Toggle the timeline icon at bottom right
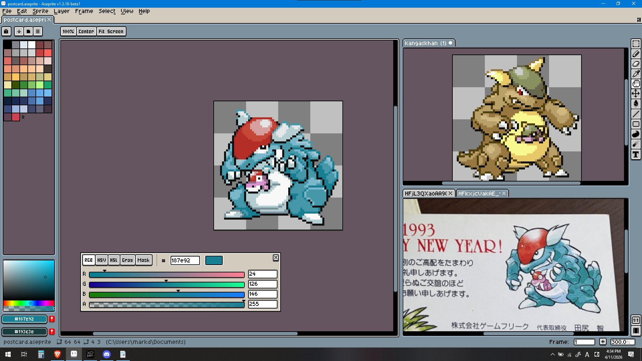 (636, 331)
